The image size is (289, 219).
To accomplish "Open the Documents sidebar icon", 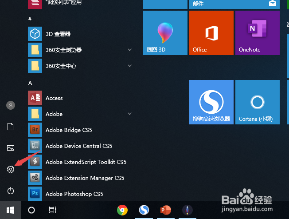I will [x=10, y=127].
